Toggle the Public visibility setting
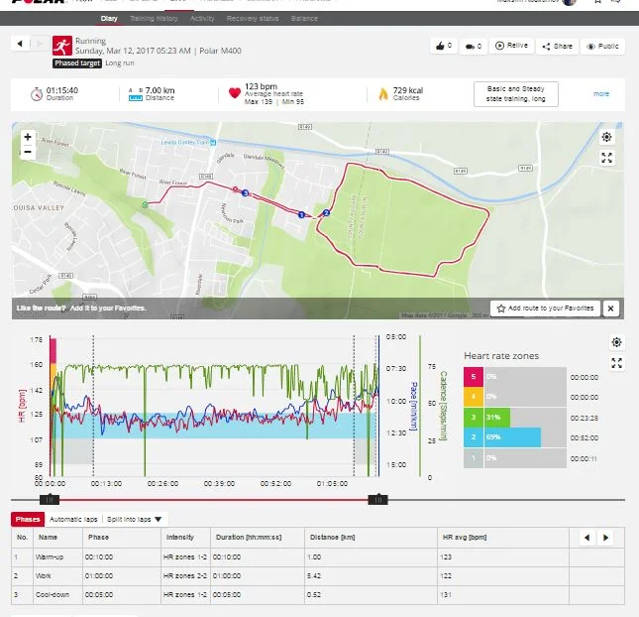The width and height of the screenshot is (639, 617). [x=603, y=46]
